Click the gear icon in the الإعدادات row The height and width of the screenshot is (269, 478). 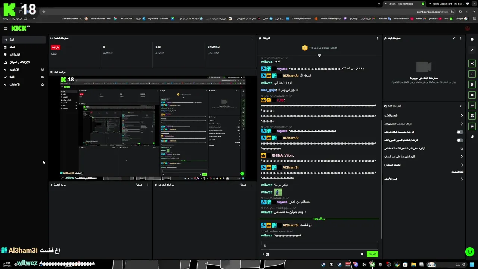[43, 84]
